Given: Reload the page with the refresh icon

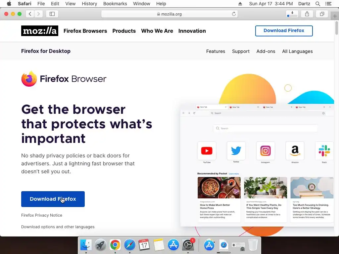Looking at the screenshot, I should pos(234,14).
